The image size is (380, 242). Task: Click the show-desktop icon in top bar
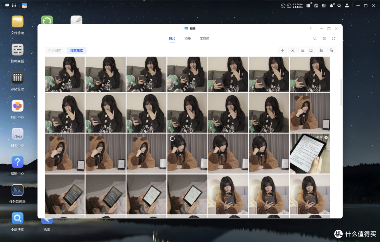tap(7, 5)
